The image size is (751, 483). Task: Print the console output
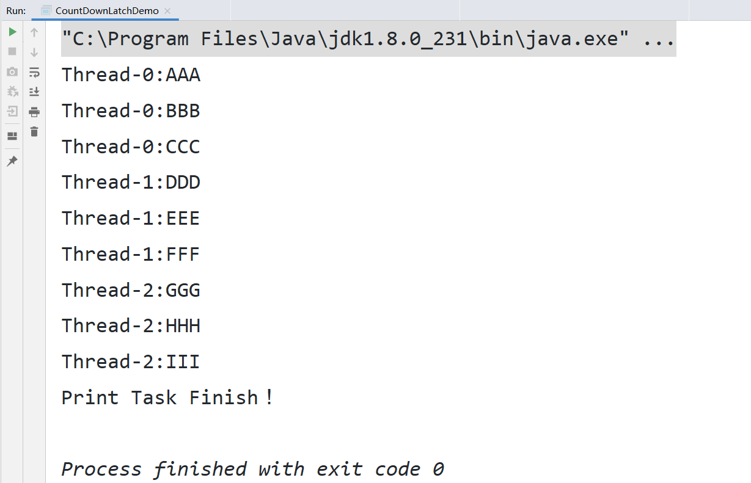pyautogui.click(x=34, y=112)
